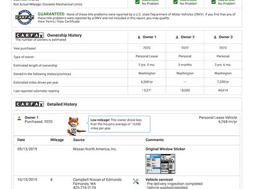Click Owned in the following states/provinces label
Image resolution: width=253 pixels, height=189 pixels.
coord(42,74)
